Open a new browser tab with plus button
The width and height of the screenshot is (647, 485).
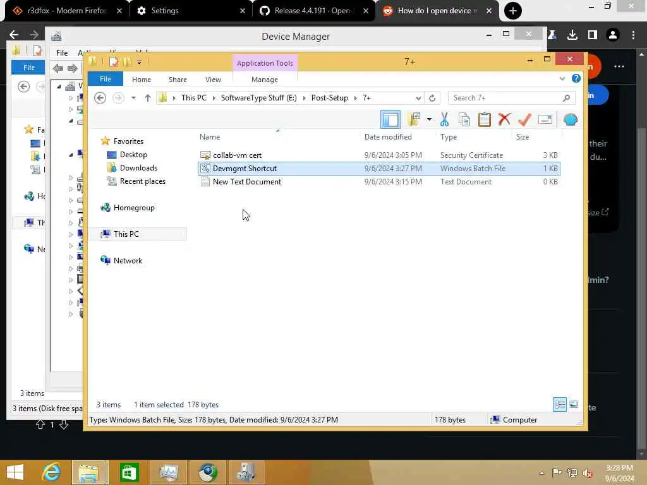[x=513, y=11]
